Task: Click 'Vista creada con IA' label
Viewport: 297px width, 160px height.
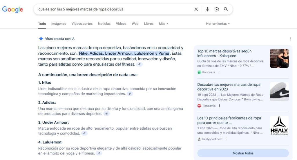Action: pyautogui.click(x=60, y=39)
